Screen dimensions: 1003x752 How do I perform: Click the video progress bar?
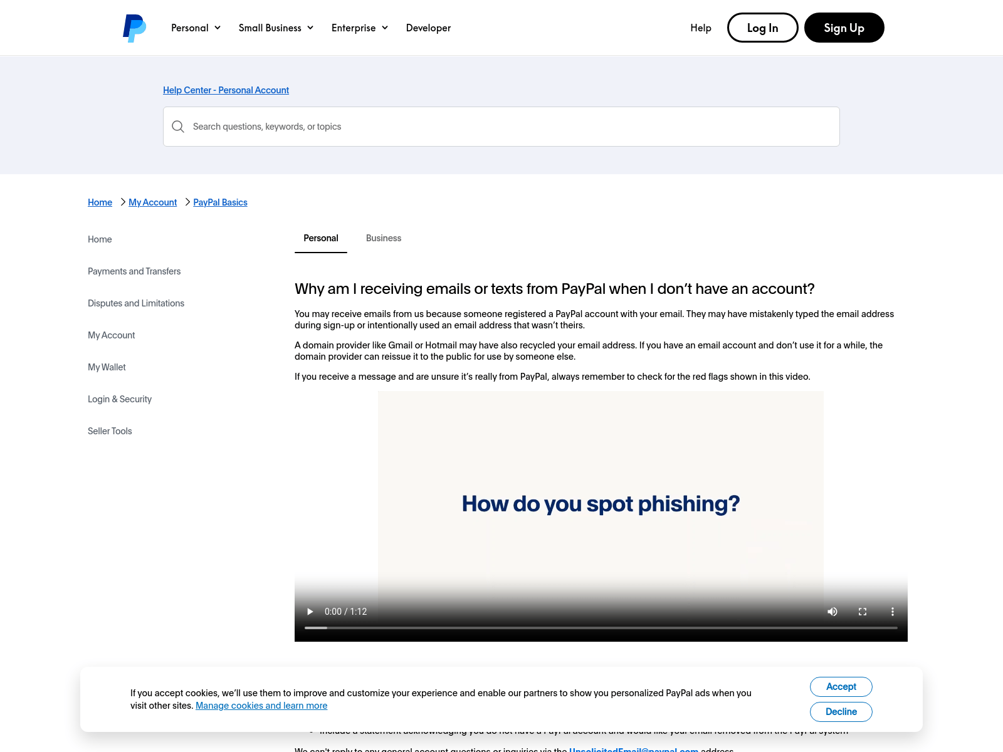pyautogui.click(x=601, y=627)
